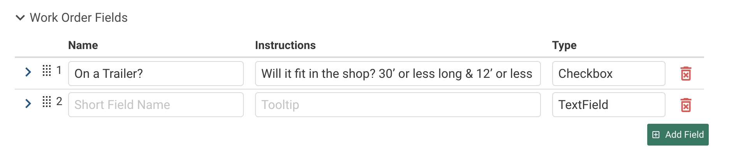This screenshot has height=158, width=729.
Task: Collapse the Work Order Fields section chevron
Action: pyautogui.click(x=20, y=18)
